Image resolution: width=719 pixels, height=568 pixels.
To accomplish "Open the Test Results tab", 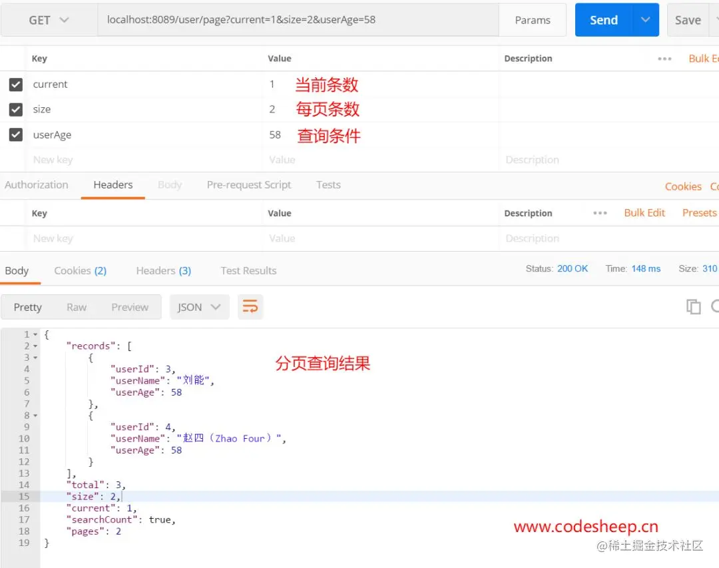I will [248, 271].
